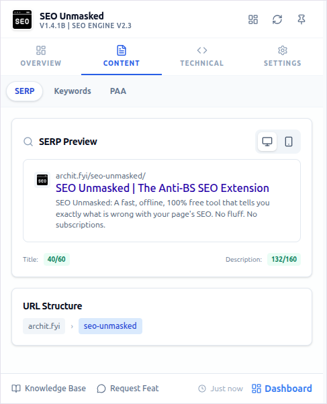Click the URL Structure heading
This screenshot has width=327, height=404.
(x=52, y=306)
